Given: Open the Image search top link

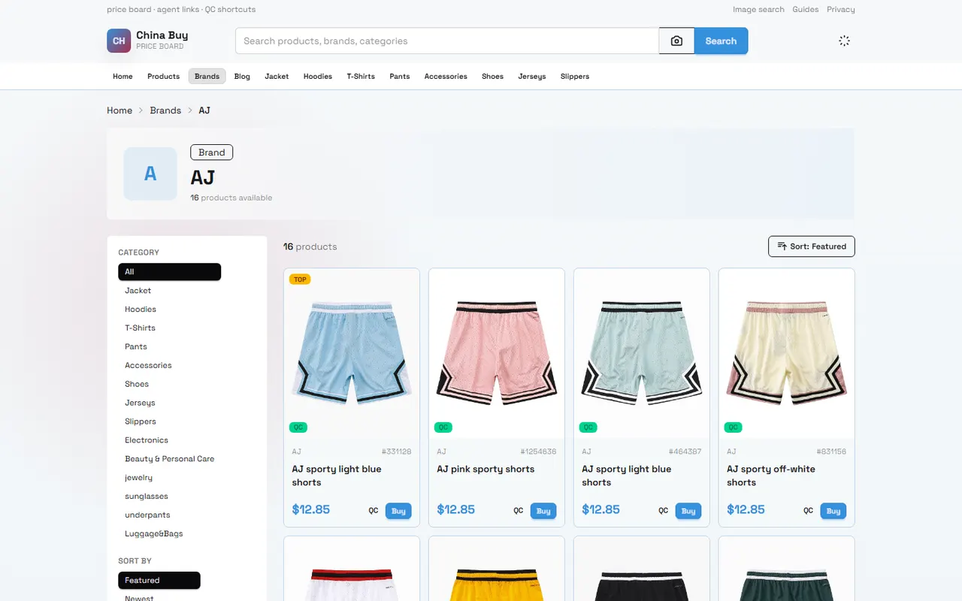Looking at the screenshot, I should (758, 10).
